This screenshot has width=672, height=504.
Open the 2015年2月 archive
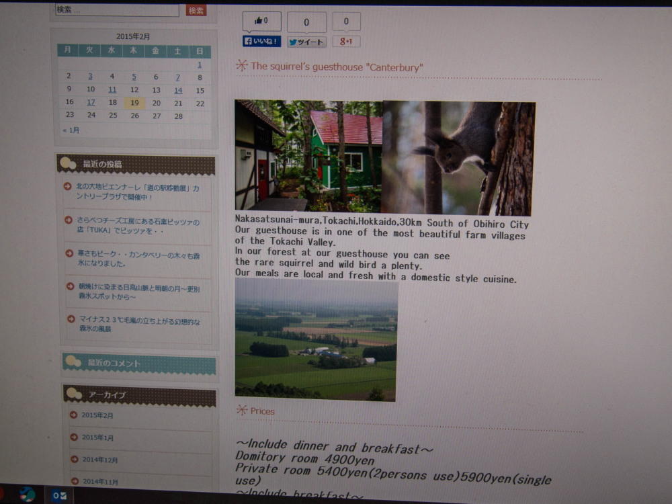point(97,415)
